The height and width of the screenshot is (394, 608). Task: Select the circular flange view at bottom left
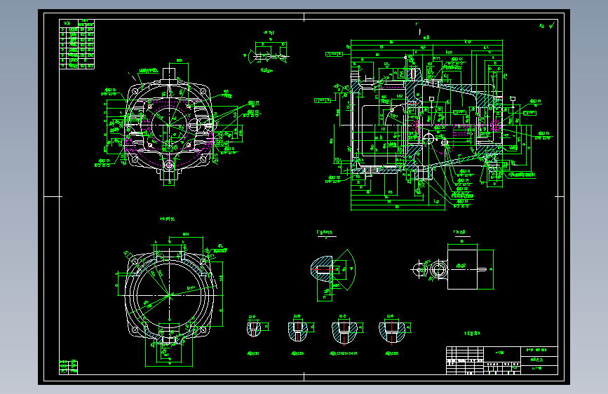click(170, 296)
